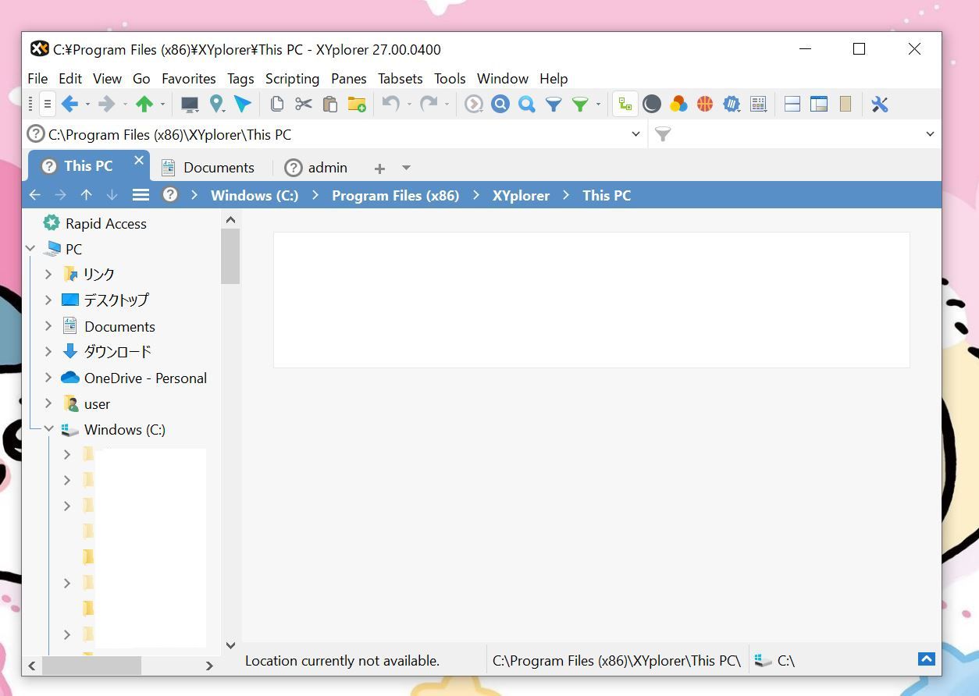Screen dimensions: 979x696
Task: Click the tan preview pane icon
Action: point(845,104)
